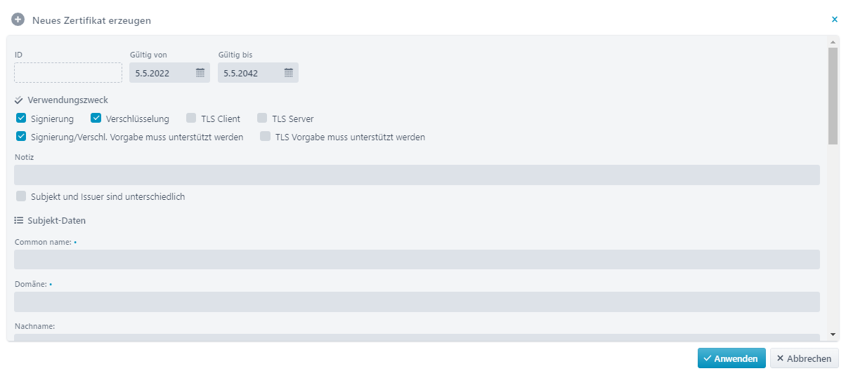This screenshot has height=378, width=846.
Task: Open calendar picker for Gültig bis
Action: coord(289,73)
